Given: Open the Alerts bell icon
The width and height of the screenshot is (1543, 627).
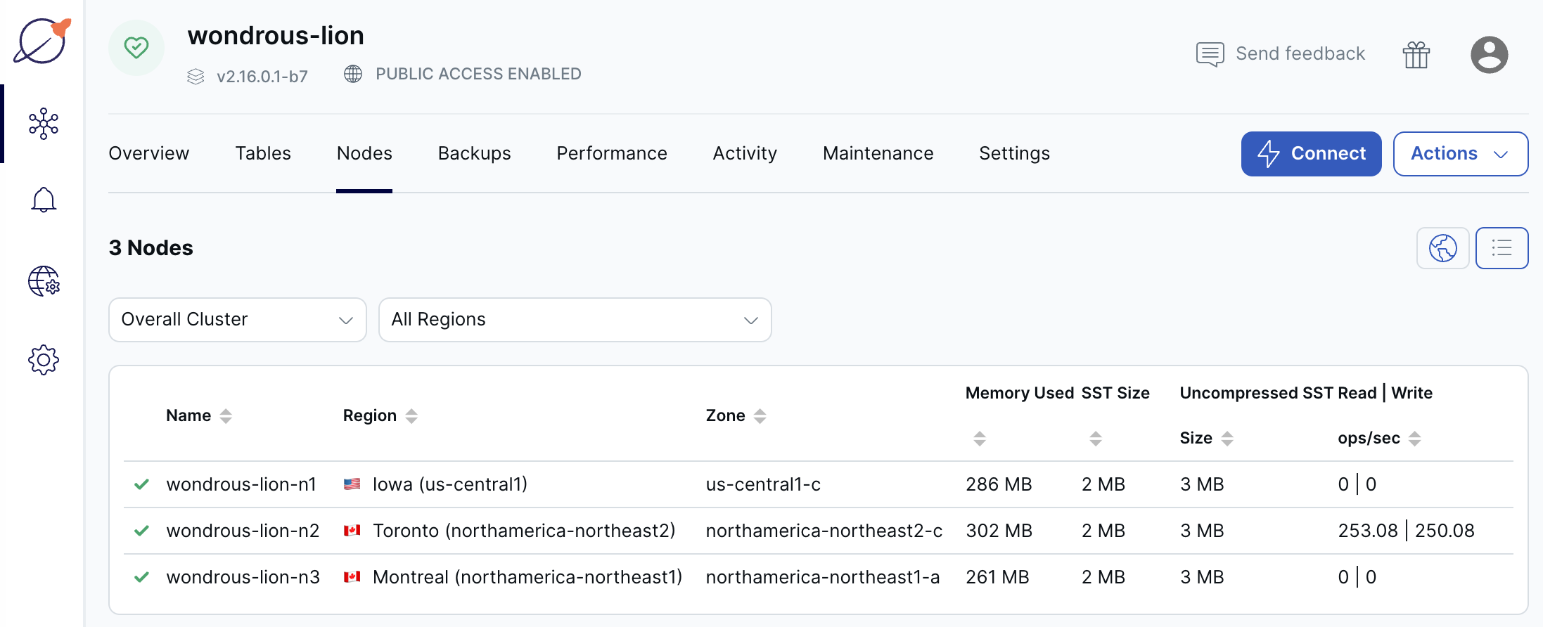Looking at the screenshot, I should [44, 200].
